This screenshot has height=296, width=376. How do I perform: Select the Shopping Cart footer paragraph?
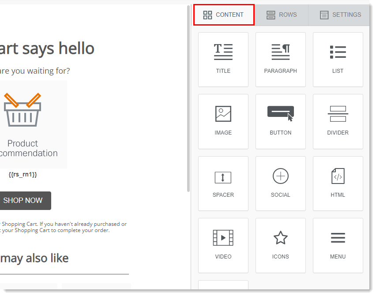coord(63,227)
